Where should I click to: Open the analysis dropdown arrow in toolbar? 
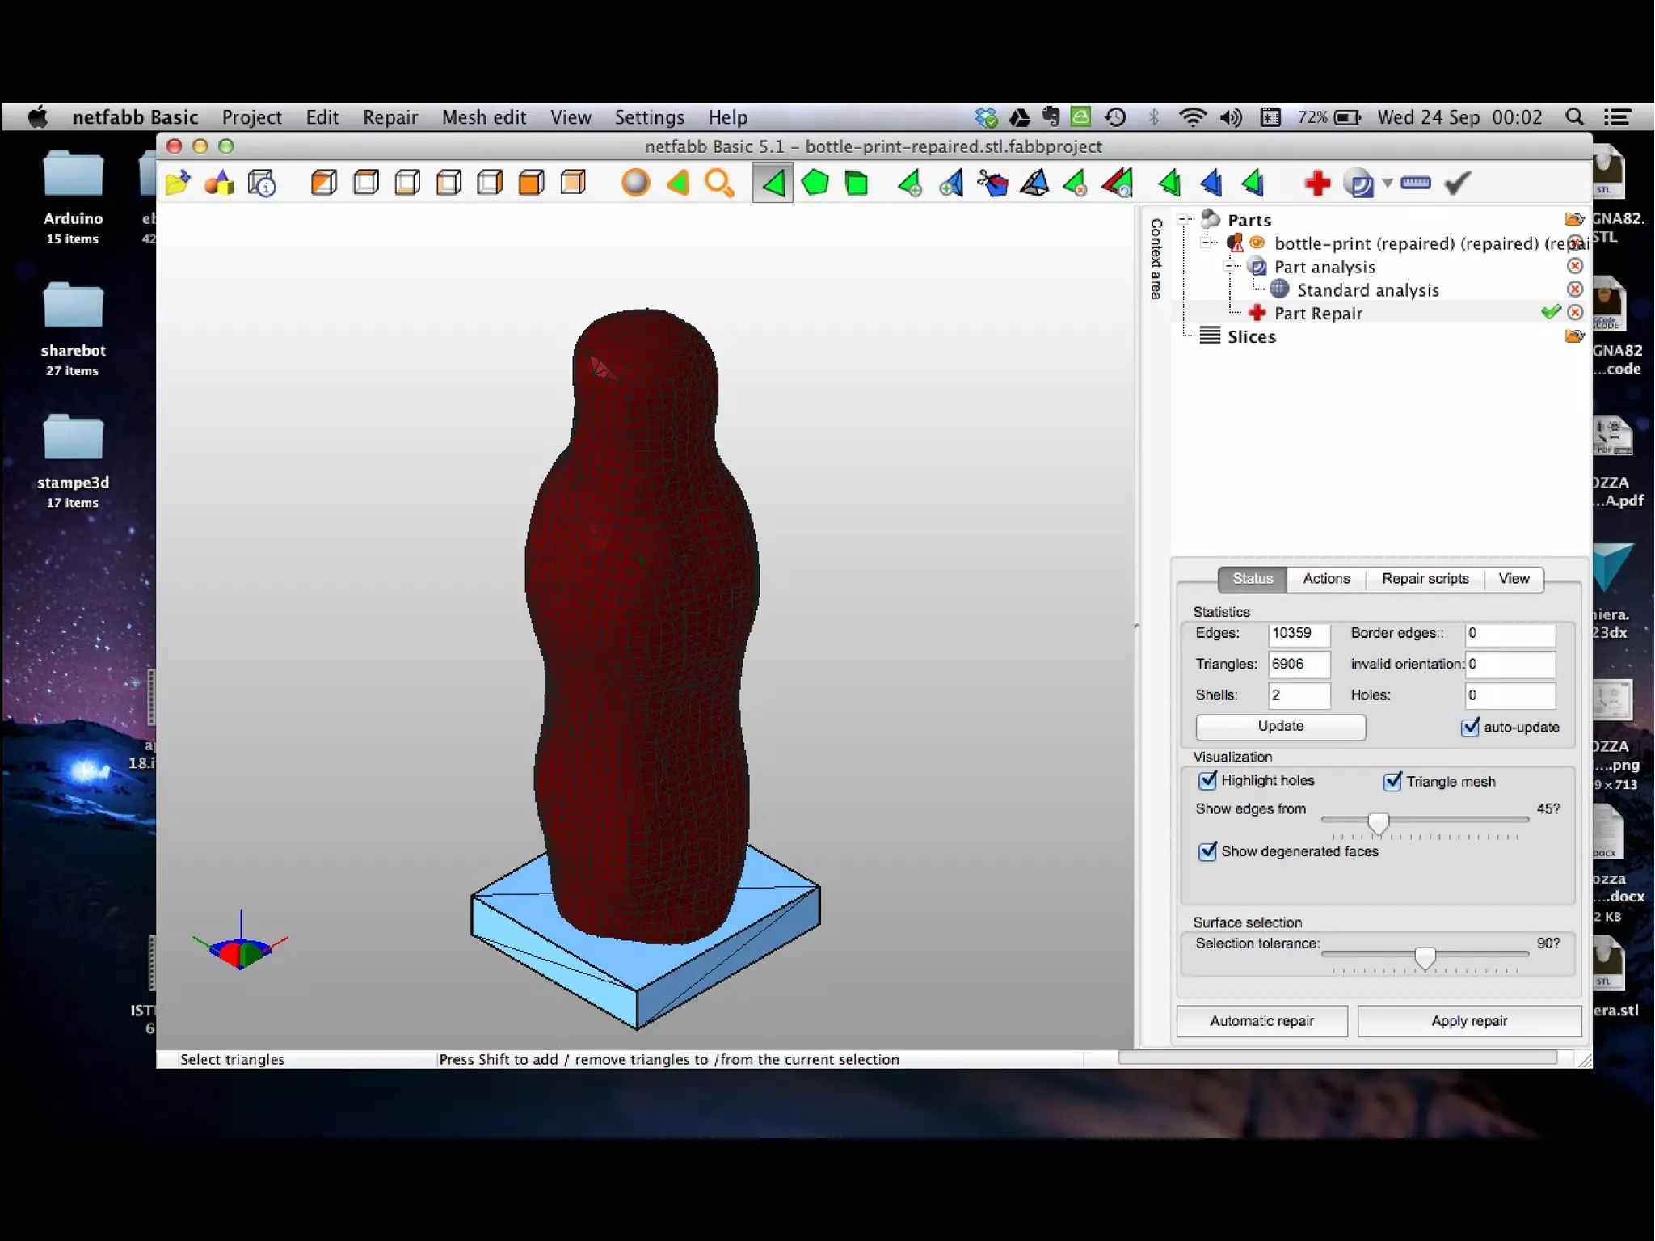coord(1388,184)
